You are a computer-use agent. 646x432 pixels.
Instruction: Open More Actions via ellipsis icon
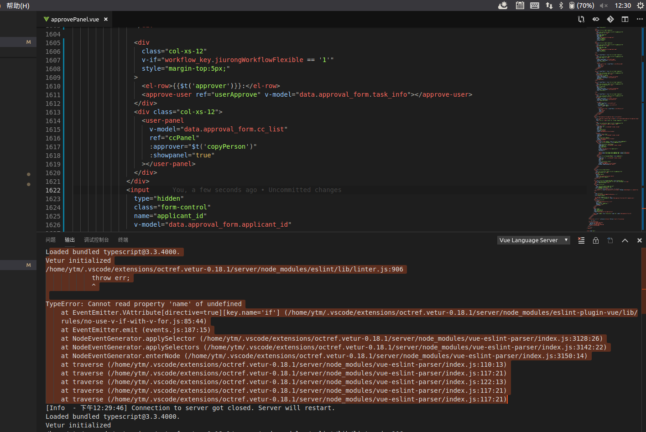(639, 19)
